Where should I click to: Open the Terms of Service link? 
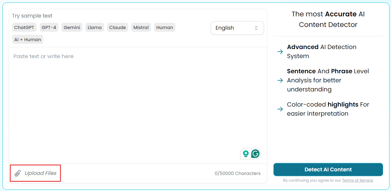pos(357,180)
